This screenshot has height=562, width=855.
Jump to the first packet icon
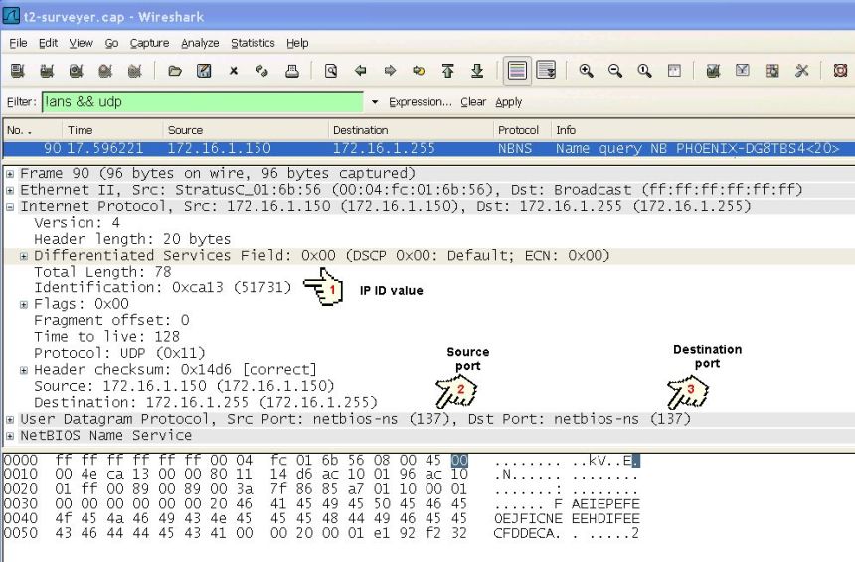pos(448,72)
